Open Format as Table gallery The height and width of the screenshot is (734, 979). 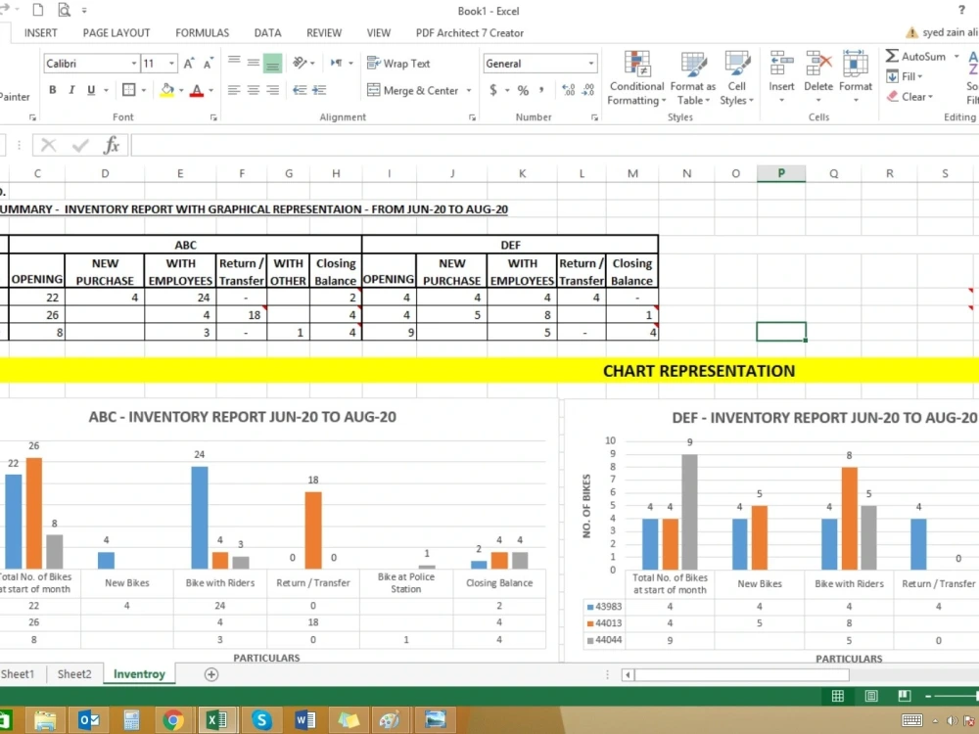tap(693, 78)
